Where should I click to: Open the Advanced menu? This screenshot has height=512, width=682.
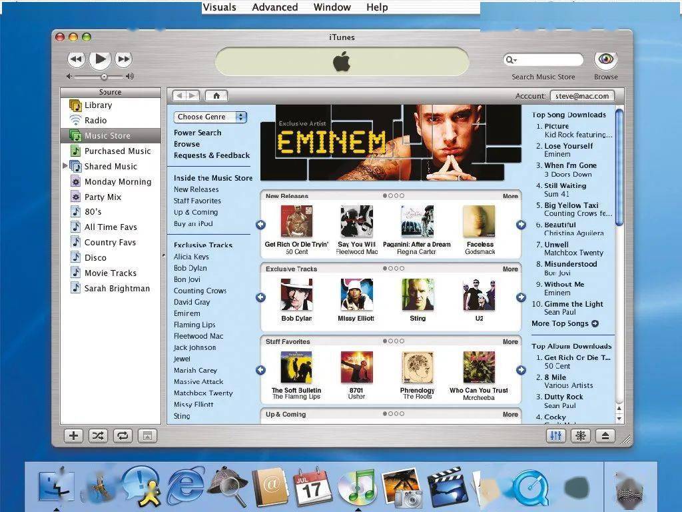point(274,7)
